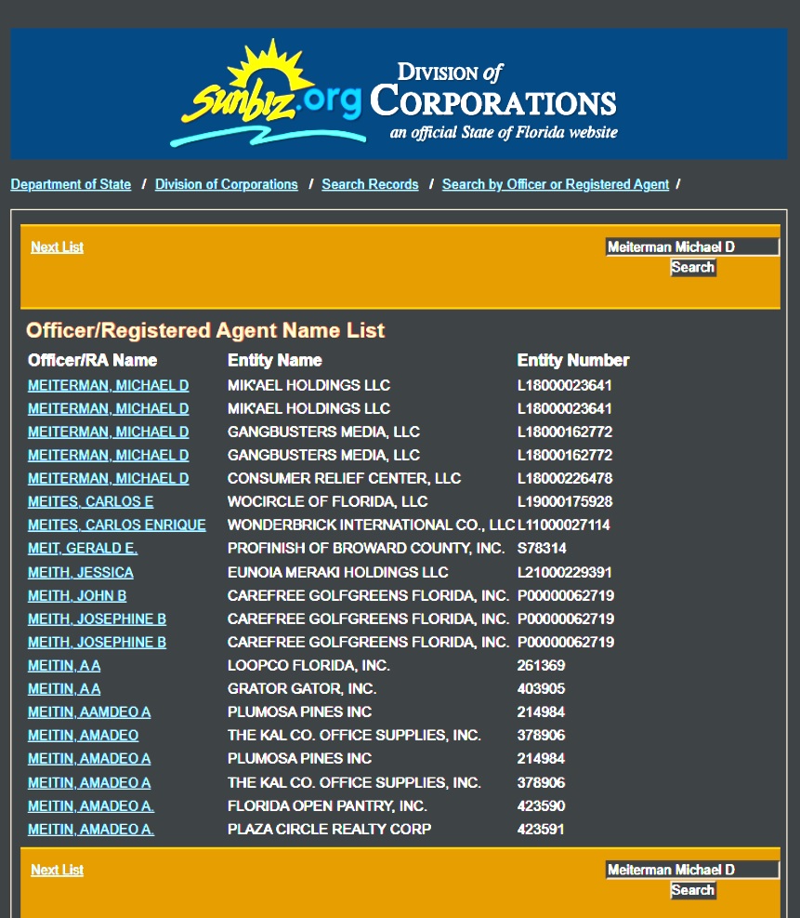
Task: Open MEITIN, A A link for Loopco Florida
Action: tap(64, 666)
